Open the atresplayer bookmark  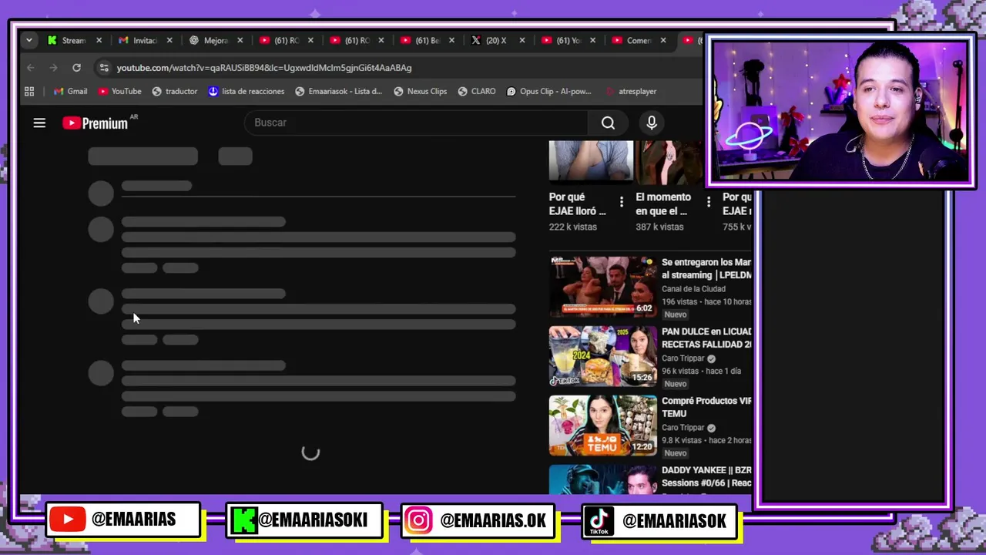[x=631, y=91]
